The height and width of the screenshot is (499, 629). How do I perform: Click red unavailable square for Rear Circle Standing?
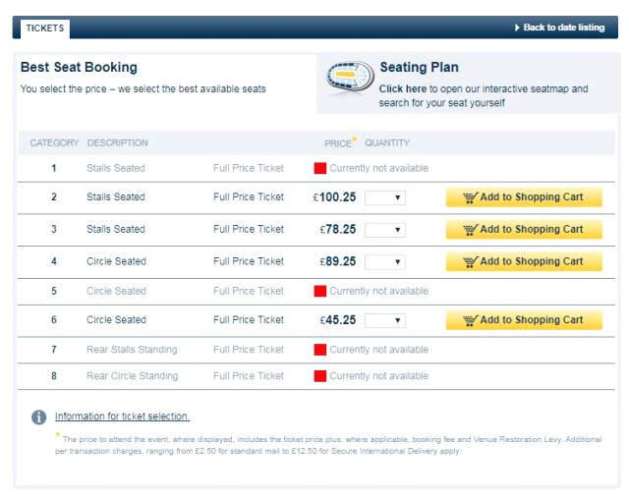click(x=320, y=376)
